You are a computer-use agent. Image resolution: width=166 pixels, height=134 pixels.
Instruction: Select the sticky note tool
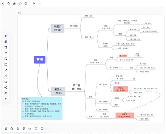[6, 59]
